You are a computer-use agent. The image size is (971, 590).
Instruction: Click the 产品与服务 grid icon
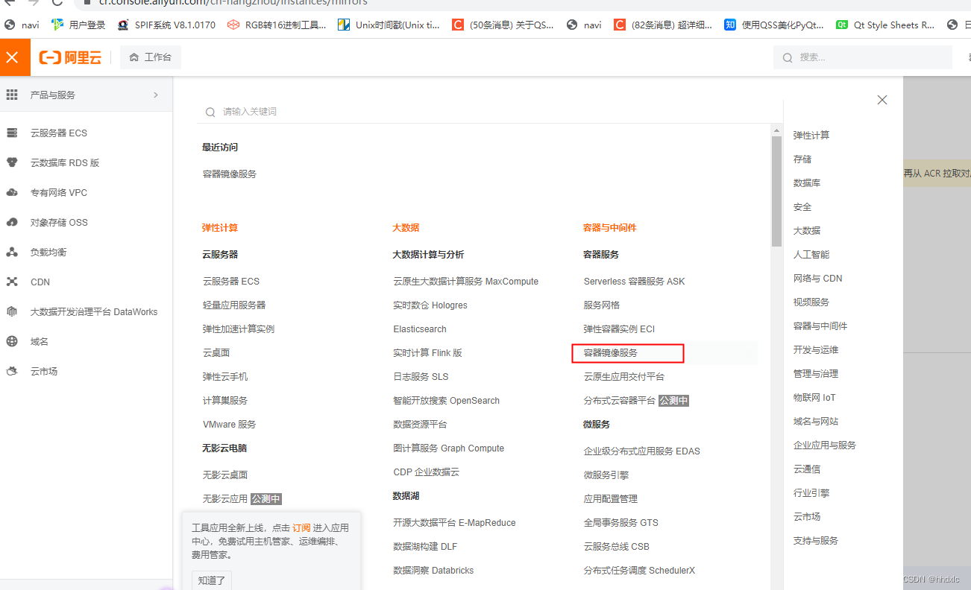tap(12, 95)
